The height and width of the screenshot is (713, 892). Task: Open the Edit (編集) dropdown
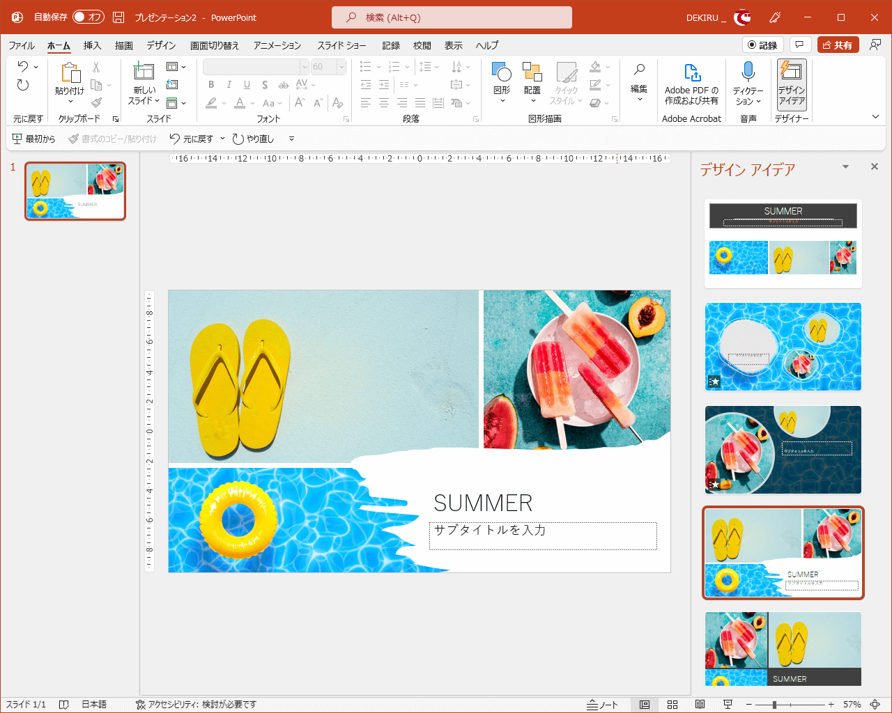[639, 84]
